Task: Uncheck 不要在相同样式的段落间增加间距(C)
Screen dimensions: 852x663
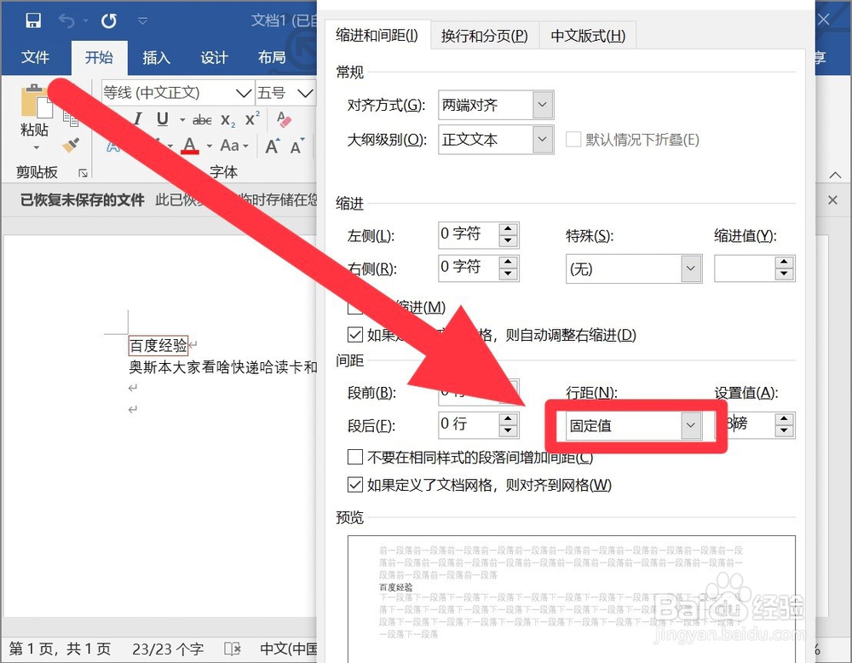Action: pos(355,458)
